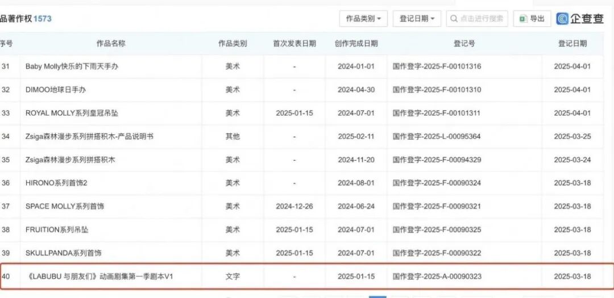The width and height of the screenshot is (614, 298).
Task: Click completion date 2024-06-24
Action: 356,206
